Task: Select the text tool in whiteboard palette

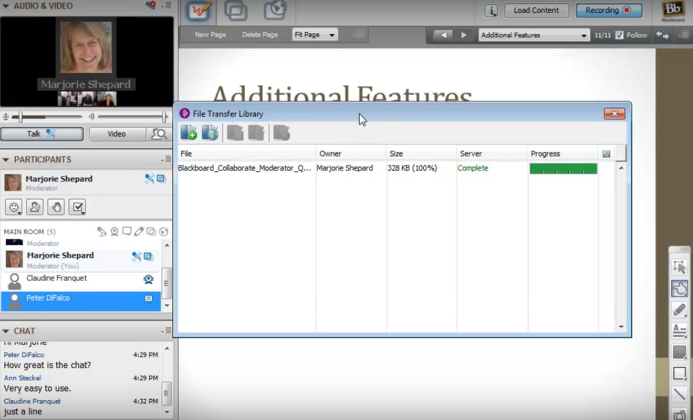Action: point(680,331)
